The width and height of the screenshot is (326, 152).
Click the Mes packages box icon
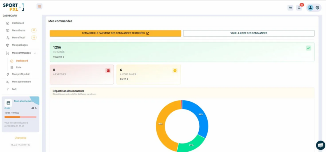pos(8,45)
